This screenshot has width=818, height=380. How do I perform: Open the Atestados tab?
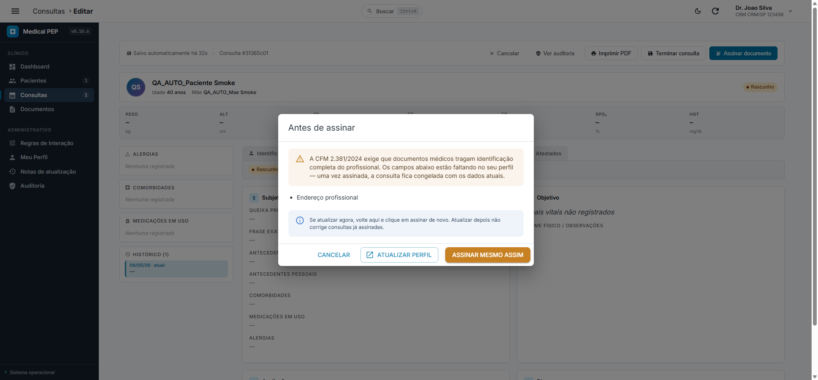coord(548,154)
